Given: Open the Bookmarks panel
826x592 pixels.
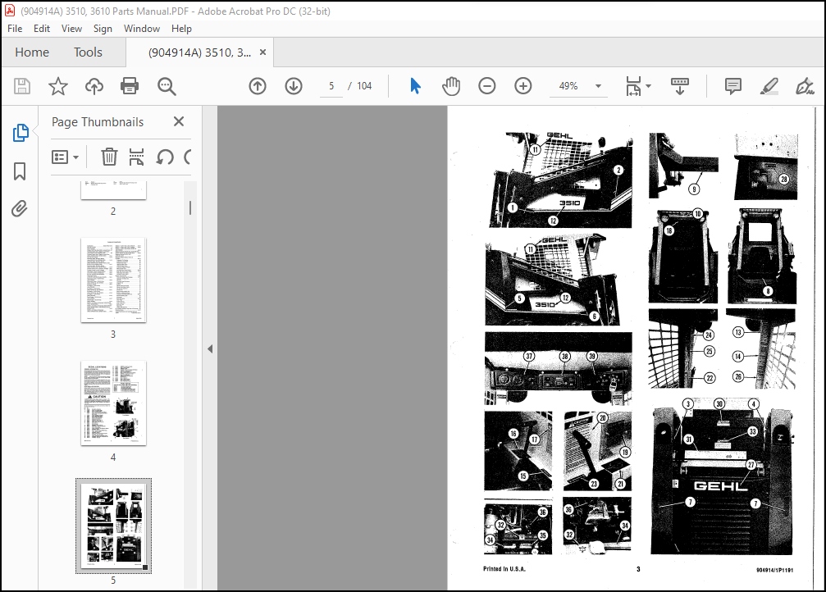Looking at the screenshot, I should (20, 171).
